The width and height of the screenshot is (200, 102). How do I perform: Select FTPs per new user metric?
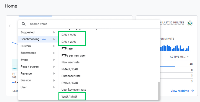(x=73, y=55)
